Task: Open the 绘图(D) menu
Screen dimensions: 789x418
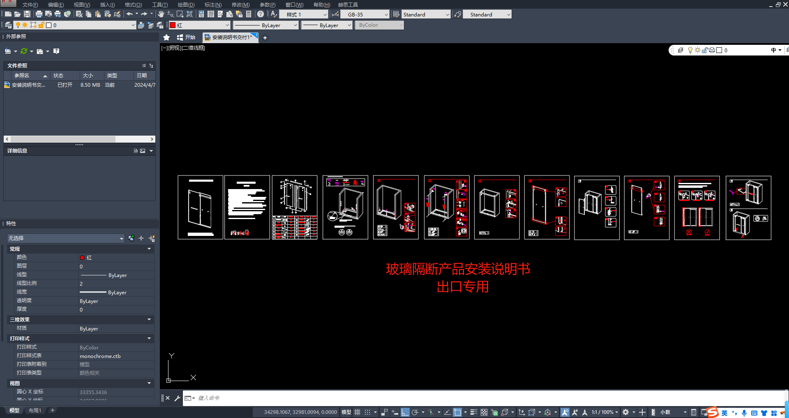Action: click(x=186, y=5)
